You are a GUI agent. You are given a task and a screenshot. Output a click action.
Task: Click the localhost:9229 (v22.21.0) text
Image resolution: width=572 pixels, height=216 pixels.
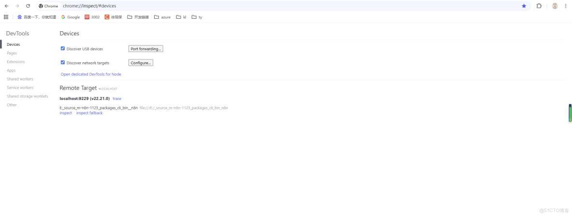(x=85, y=99)
